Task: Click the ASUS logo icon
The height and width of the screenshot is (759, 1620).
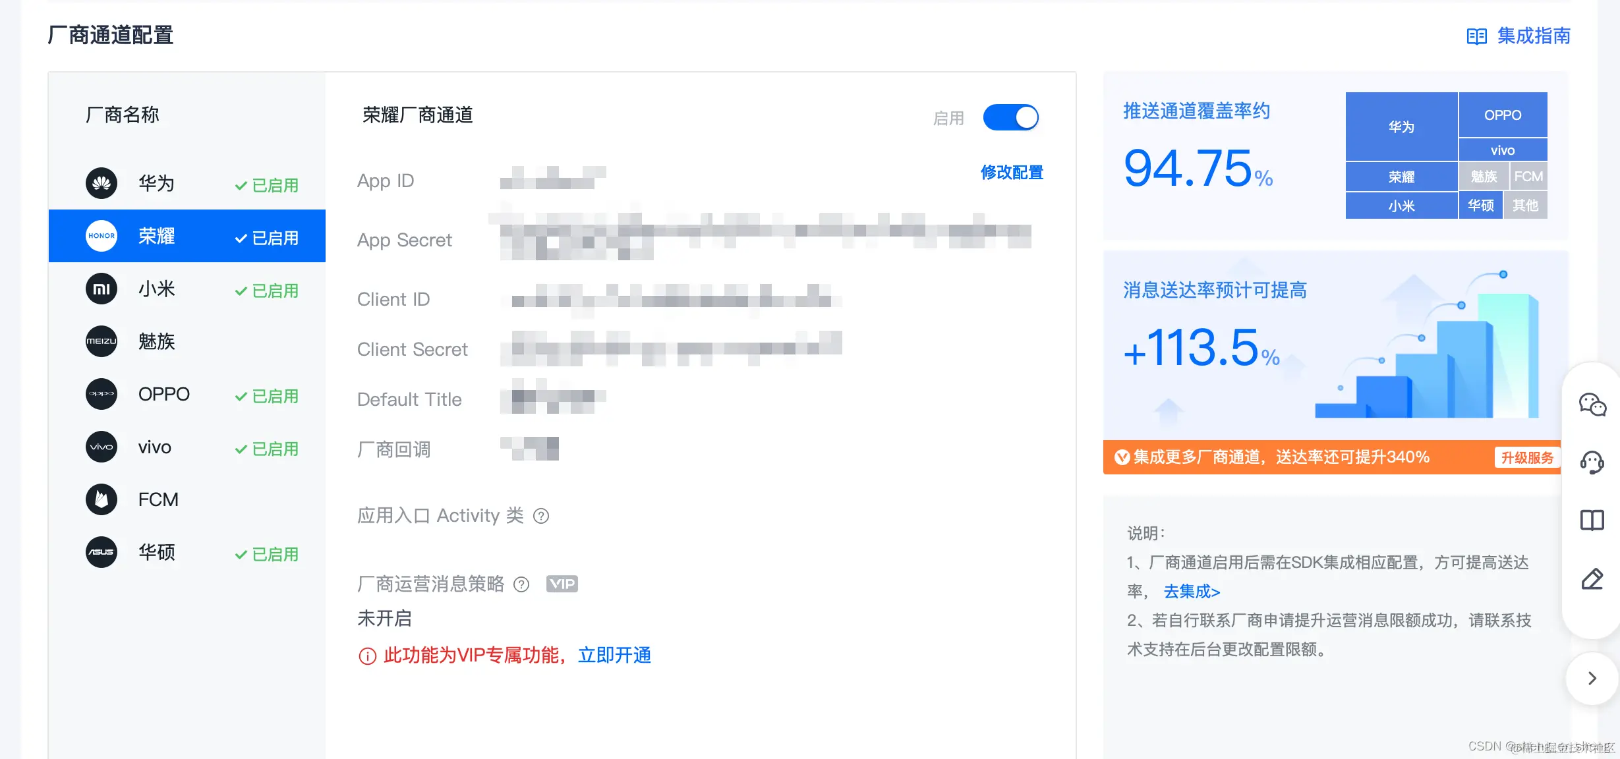Action: click(101, 552)
